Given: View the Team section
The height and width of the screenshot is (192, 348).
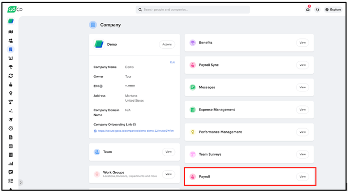Looking at the screenshot, I should tap(168, 152).
